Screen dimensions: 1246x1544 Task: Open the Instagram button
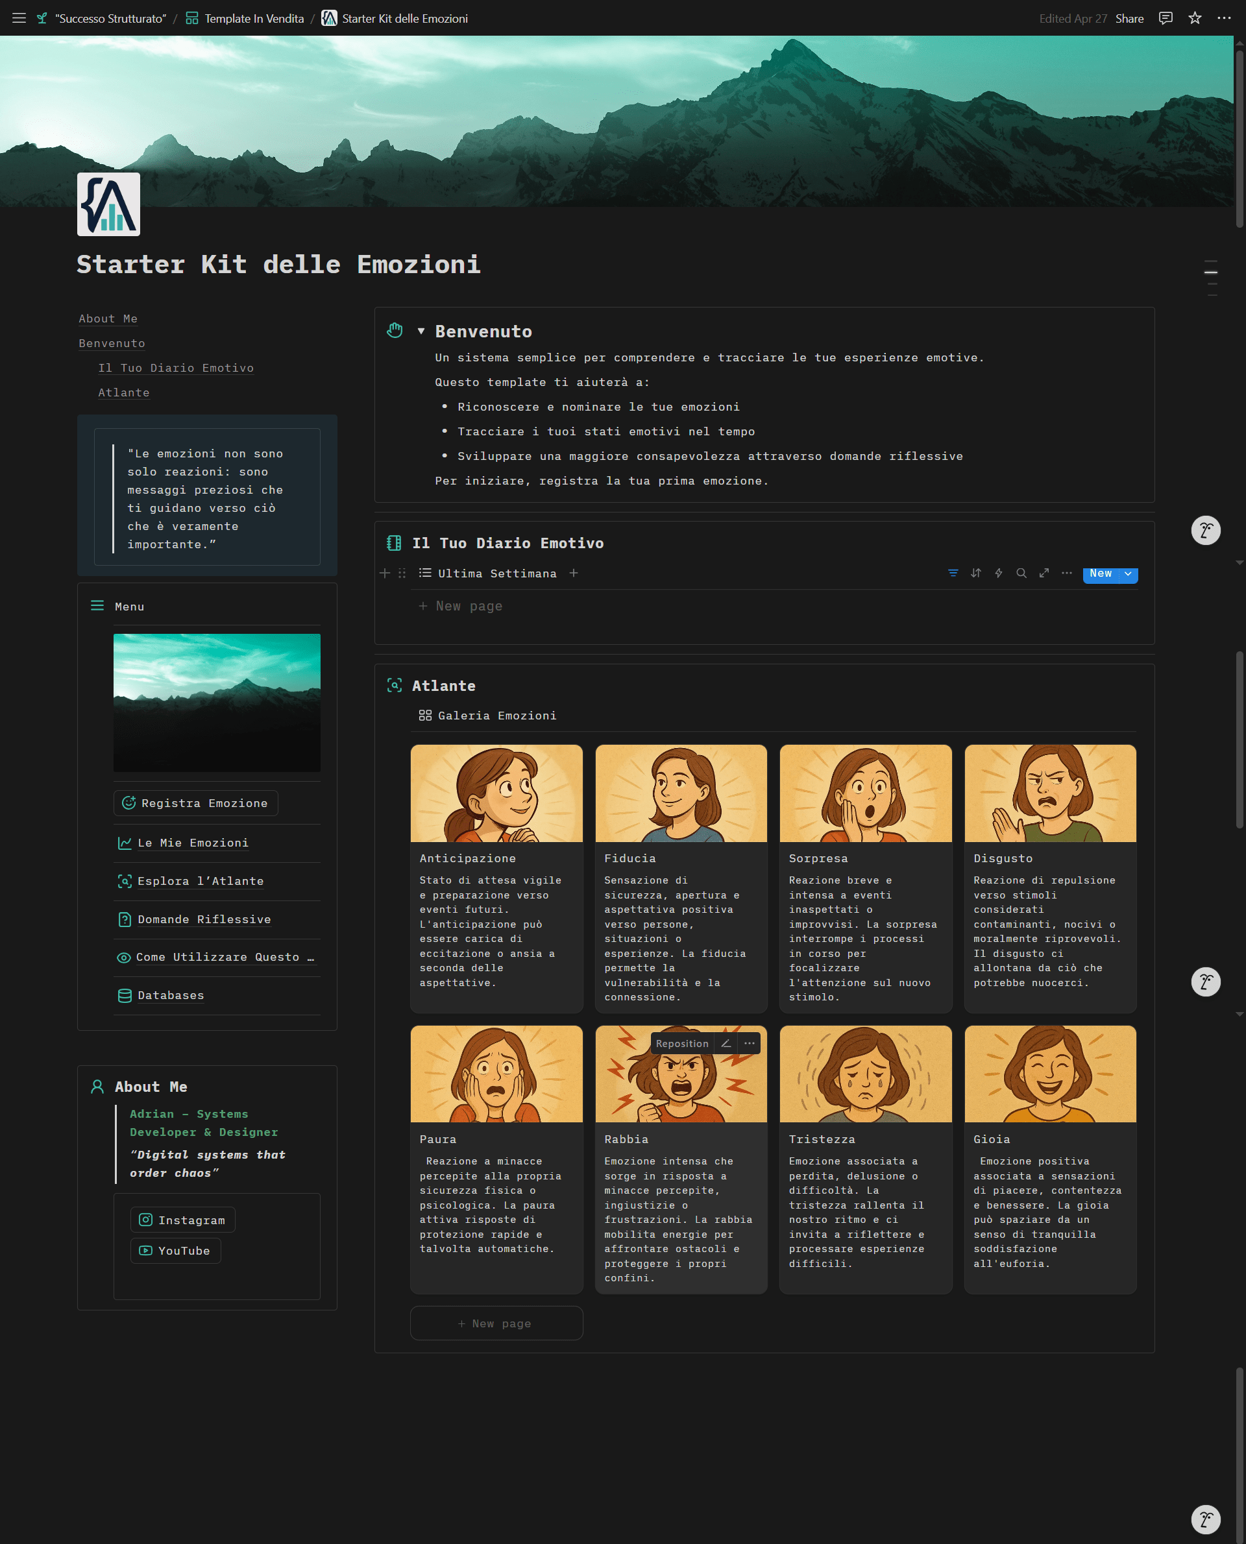coord(183,1220)
